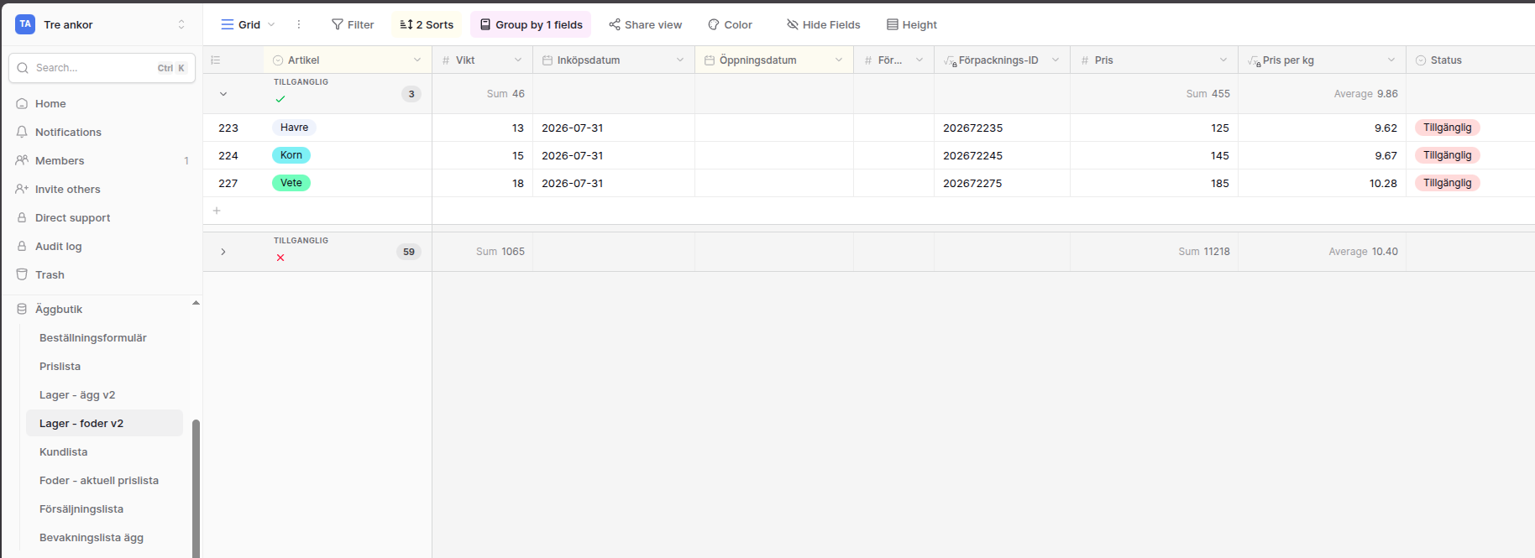This screenshot has width=1535, height=558.
Task: Click the sidebar scrollbar thumb
Action: tap(196, 488)
